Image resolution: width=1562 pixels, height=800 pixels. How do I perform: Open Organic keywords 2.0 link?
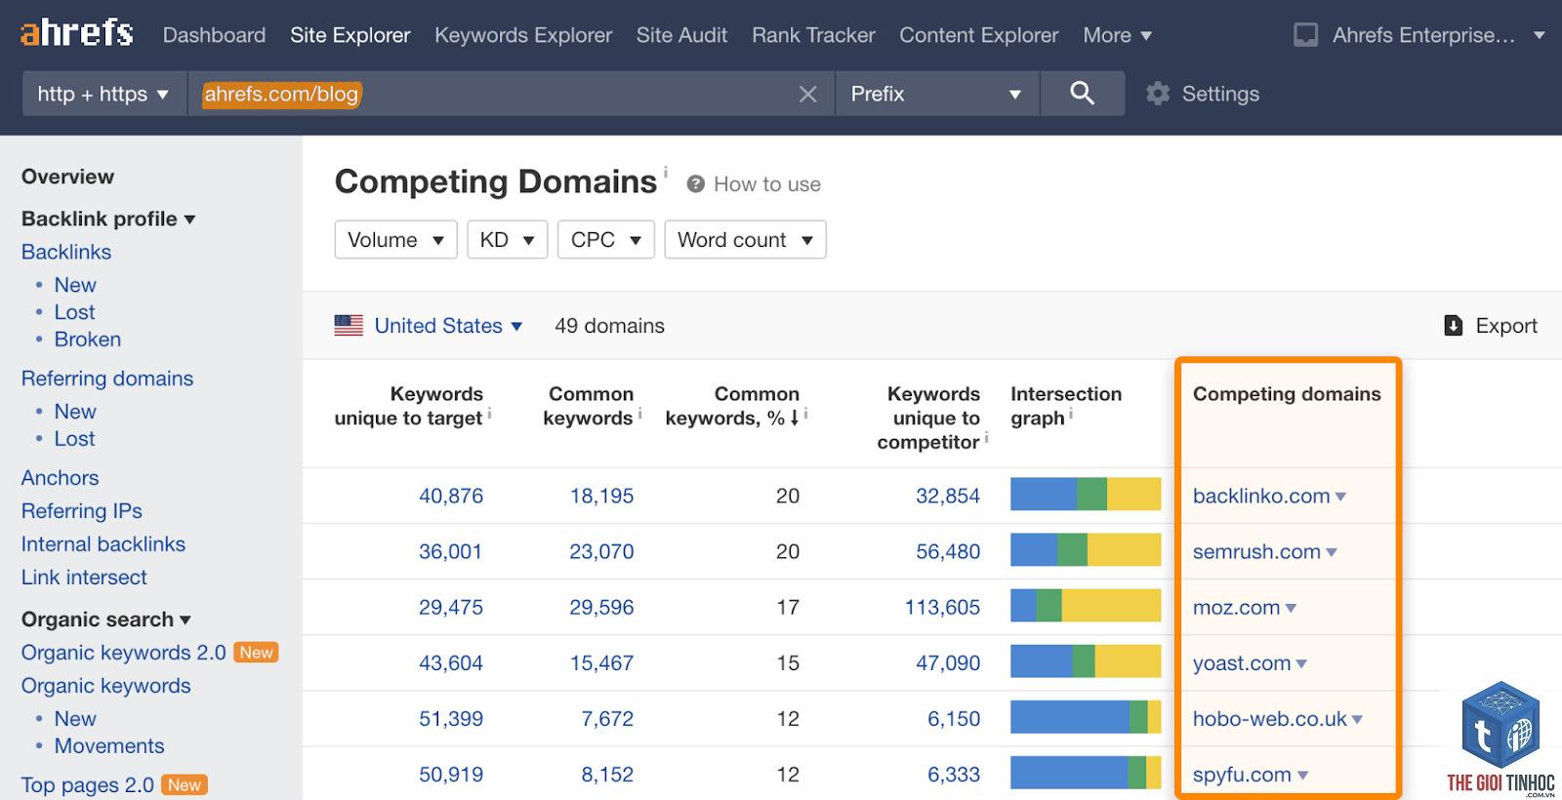124,653
